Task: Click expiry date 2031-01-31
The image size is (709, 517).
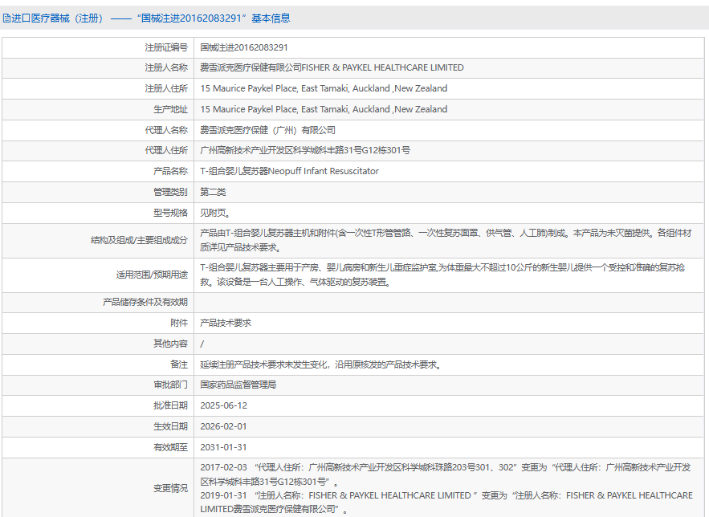Action: [x=224, y=447]
